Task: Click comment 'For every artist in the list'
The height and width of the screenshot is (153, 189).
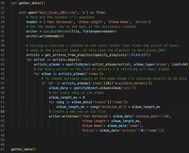Action: coord(102,69)
